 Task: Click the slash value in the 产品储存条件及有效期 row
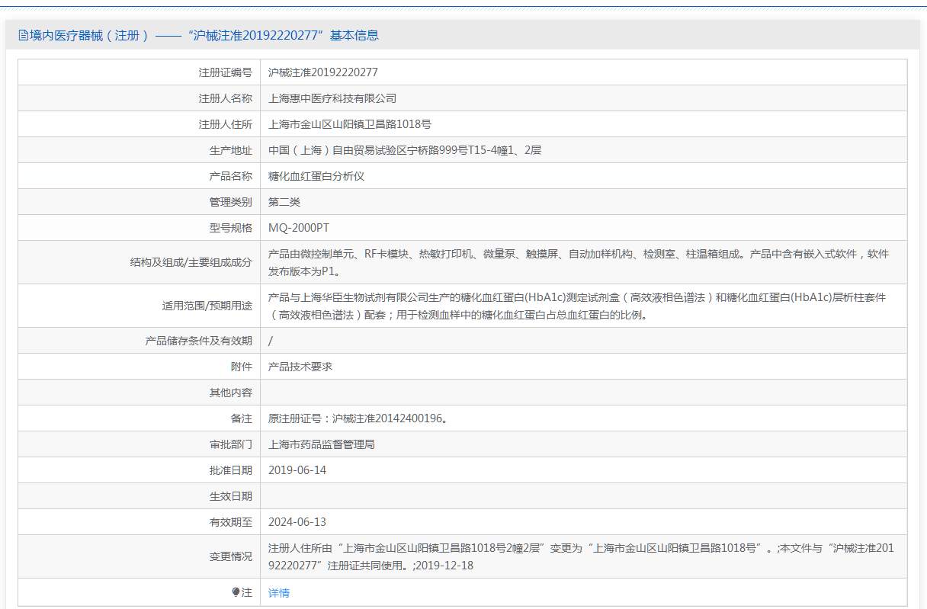pyautogui.click(x=271, y=341)
